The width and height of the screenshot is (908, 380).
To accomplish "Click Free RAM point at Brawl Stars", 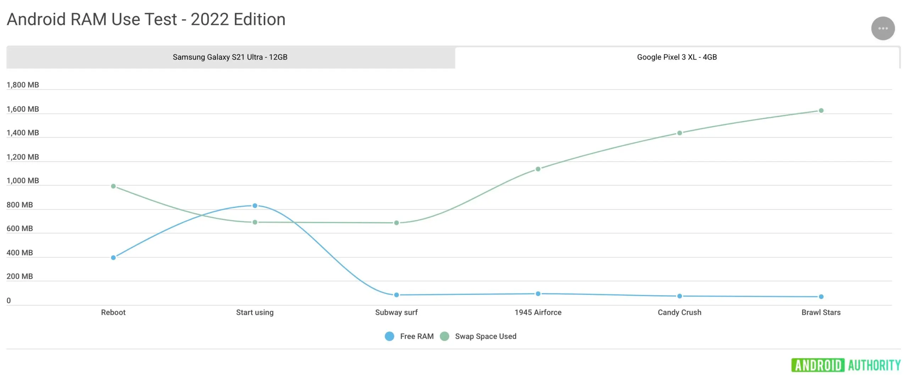I will [821, 297].
